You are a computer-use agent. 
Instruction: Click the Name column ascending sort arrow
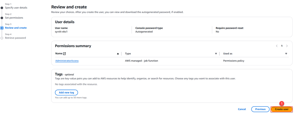[x=118, y=54]
